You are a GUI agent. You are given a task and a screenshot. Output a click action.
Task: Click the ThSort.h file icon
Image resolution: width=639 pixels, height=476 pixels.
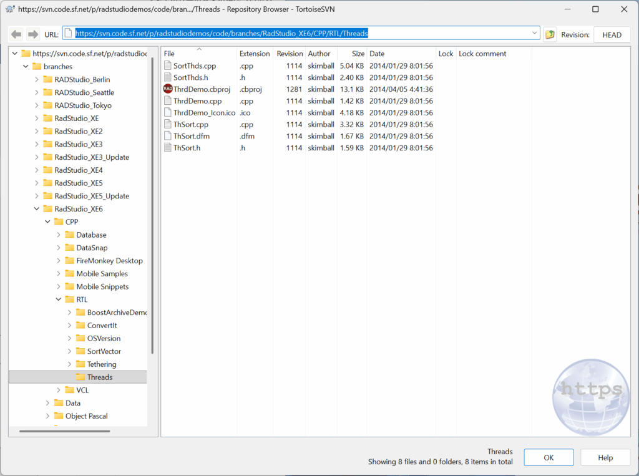click(x=167, y=148)
